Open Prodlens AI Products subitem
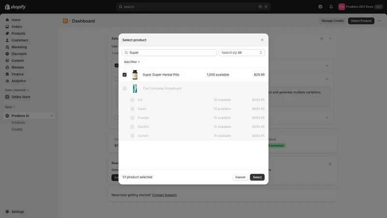The width and height of the screenshot is (387, 218). tap(18, 123)
